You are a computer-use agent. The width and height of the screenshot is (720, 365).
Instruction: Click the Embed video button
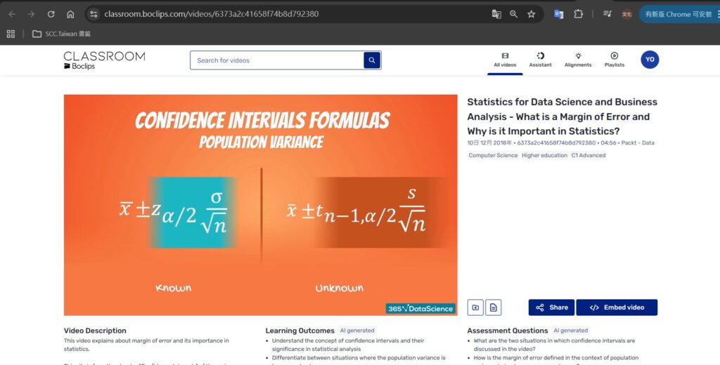(x=617, y=307)
